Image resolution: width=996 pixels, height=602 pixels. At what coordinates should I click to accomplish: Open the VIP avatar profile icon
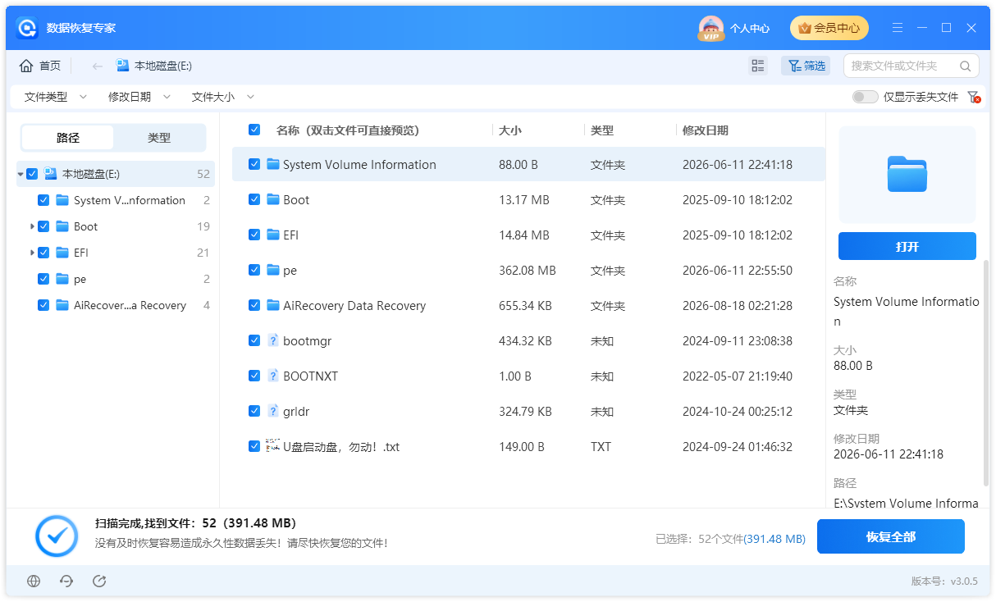pos(710,29)
